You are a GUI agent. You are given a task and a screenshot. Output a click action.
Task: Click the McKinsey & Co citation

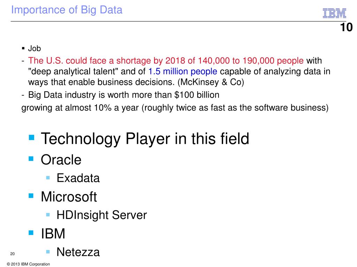[x=211, y=82]
